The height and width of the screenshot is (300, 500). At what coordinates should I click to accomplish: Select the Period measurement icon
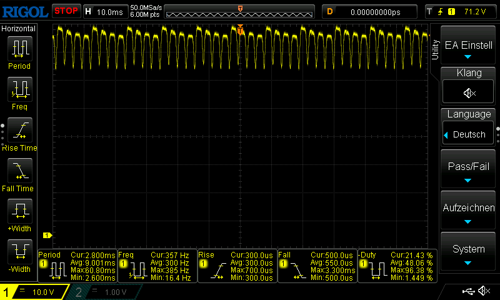[x=19, y=48]
